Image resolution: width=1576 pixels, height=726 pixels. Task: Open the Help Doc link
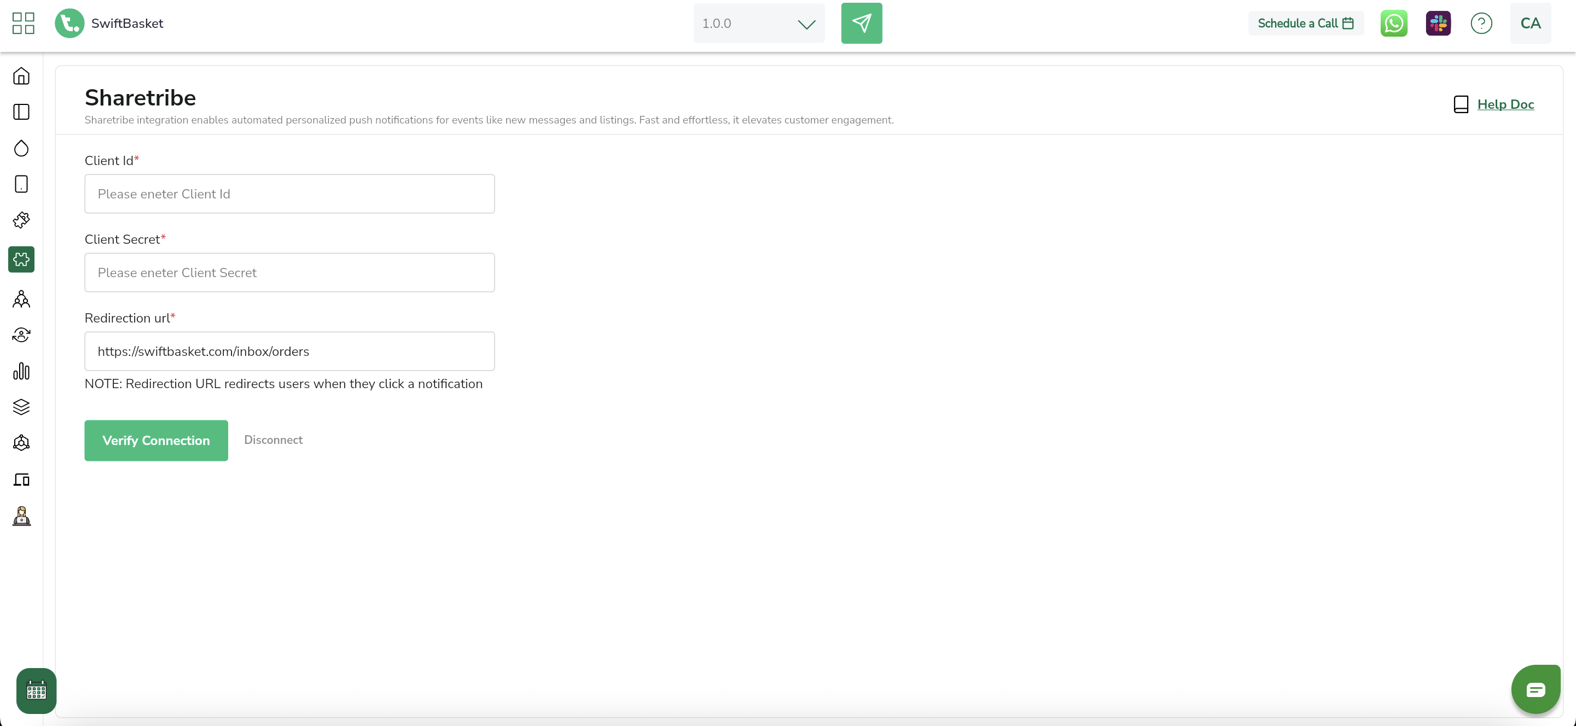[x=1505, y=104]
